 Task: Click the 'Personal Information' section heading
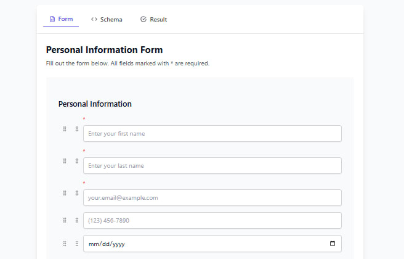point(95,104)
